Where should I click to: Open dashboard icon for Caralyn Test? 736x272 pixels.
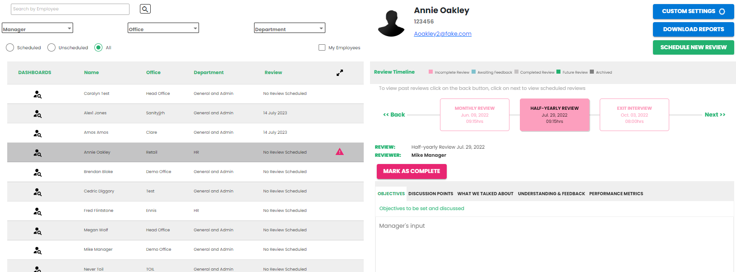point(37,94)
